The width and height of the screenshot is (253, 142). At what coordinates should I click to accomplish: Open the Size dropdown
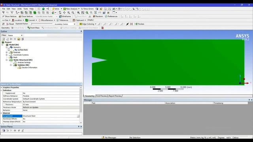[x=6, y=20]
